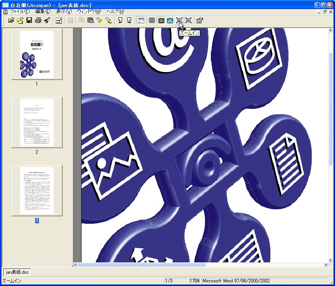Screen dimensions: 335x286
Task: Click the highlighted page number 3 label
Action: pos(37,220)
